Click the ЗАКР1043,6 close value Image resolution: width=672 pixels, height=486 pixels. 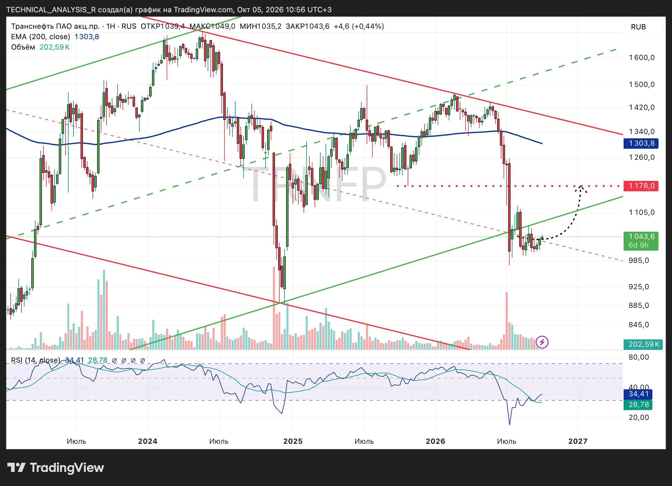[308, 26]
